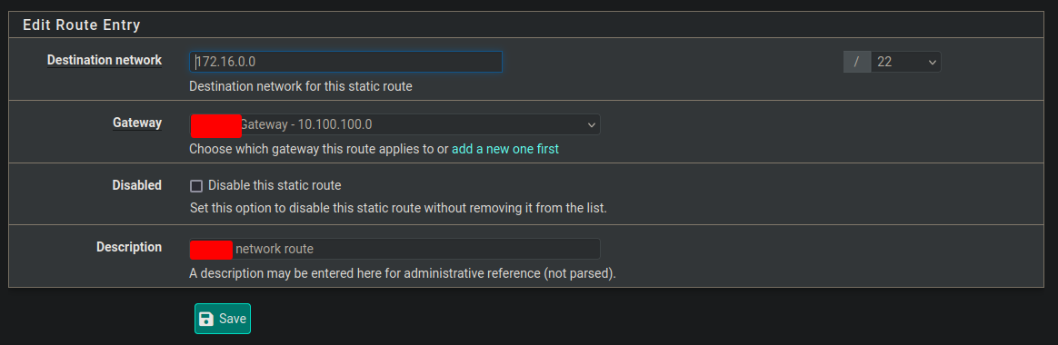This screenshot has height=345, width=1058.
Task: Click the slash prefix beside the mask selector
Action: point(857,62)
